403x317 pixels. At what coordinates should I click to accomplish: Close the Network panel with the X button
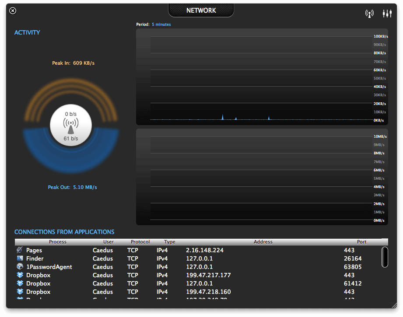tap(13, 11)
